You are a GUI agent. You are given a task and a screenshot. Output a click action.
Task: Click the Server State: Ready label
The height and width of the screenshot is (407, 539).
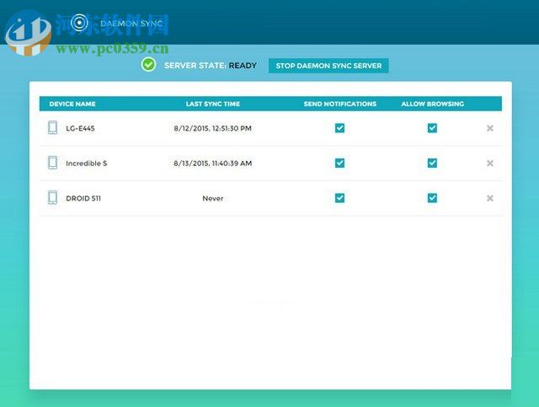(211, 66)
